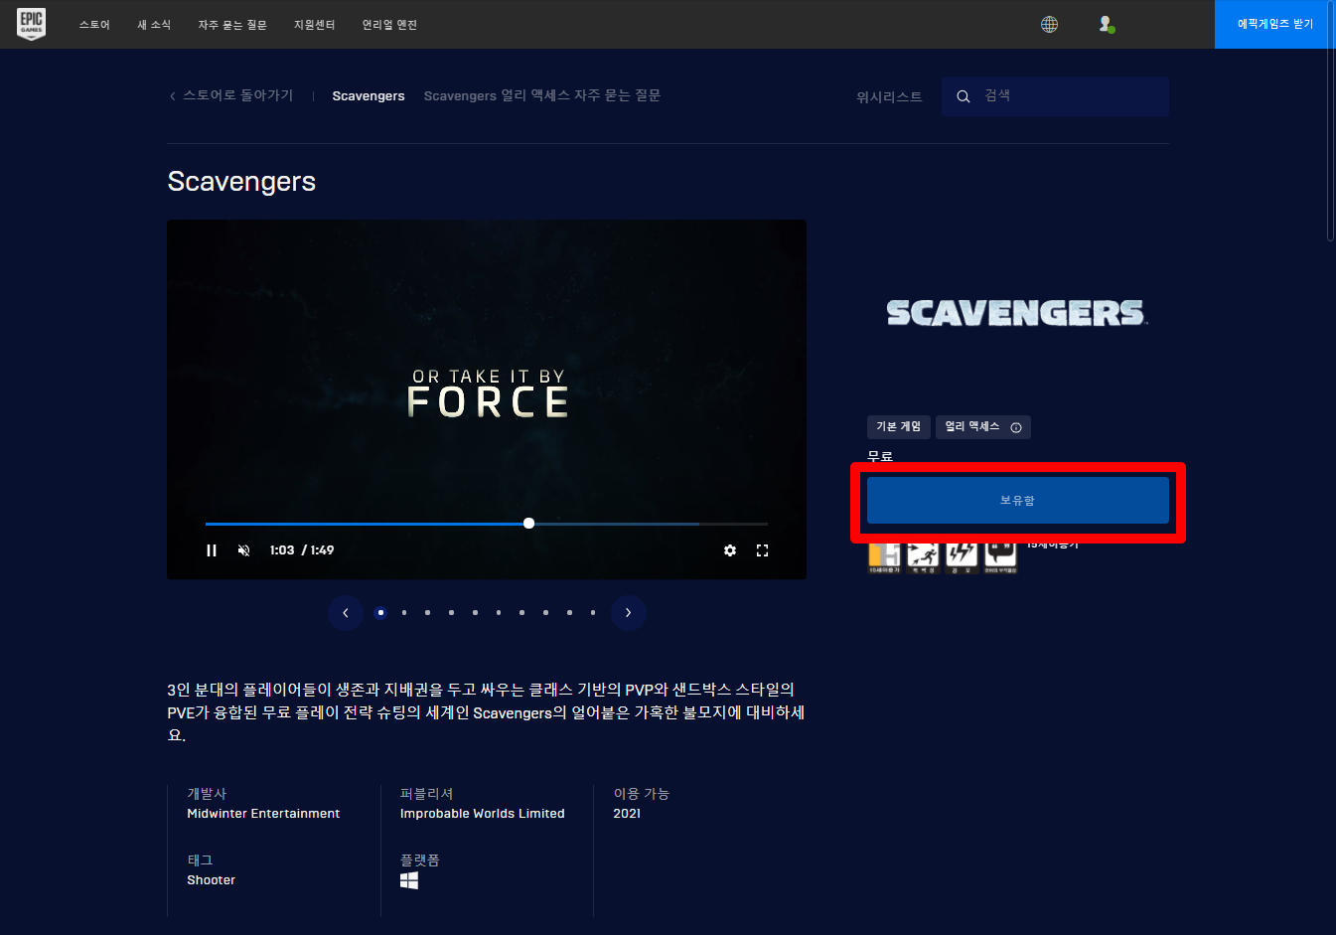Screen dimensions: 1336x935
Task: Select the last carousel dot
Action: coord(593,613)
